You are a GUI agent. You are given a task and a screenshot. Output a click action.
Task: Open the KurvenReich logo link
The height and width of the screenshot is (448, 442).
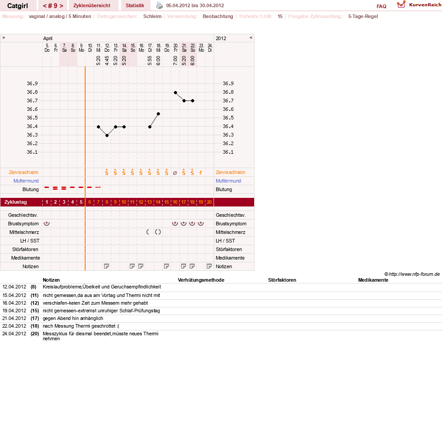click(419, 5)
